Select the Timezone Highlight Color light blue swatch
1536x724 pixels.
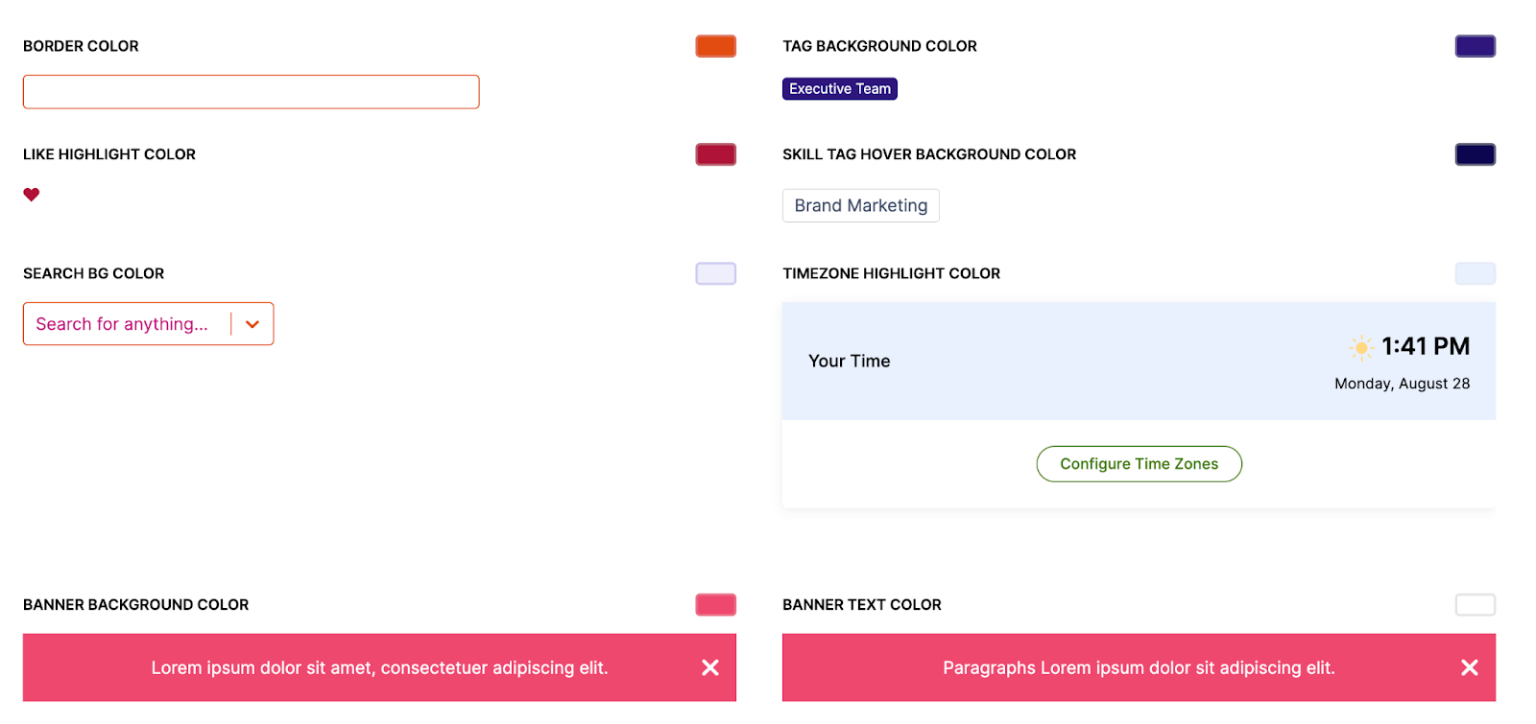click(1475, 273)
